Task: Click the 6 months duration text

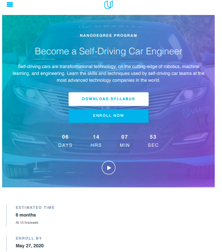Action: (x=26, y=215)
